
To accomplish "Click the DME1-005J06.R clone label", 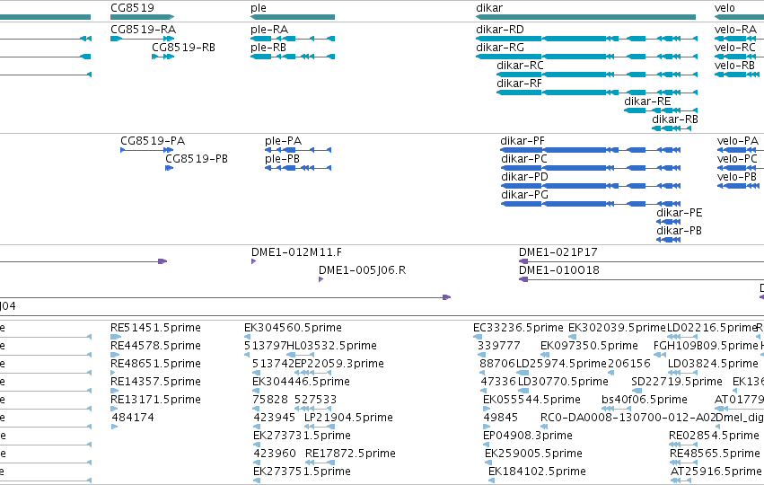I will coord(362,270).
